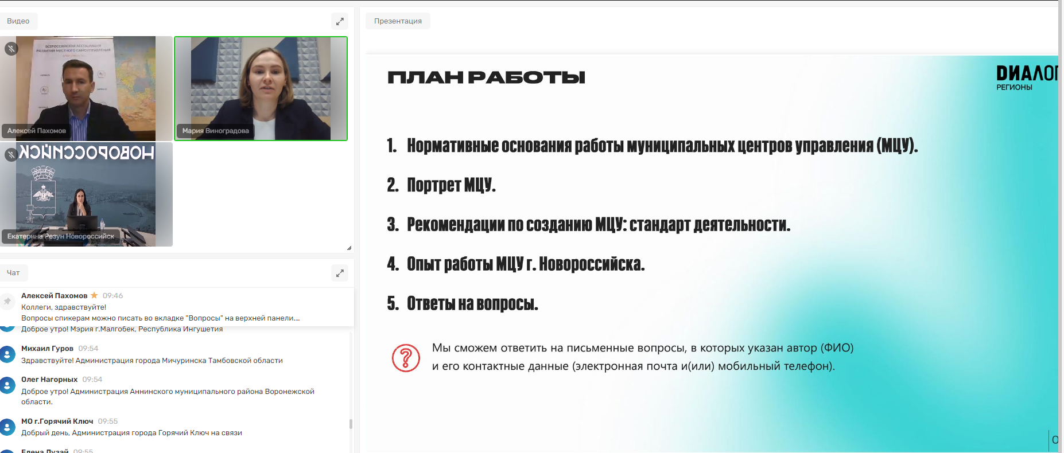Click МО г.Горячий Ключ avatar icon
This screenshot has height=453, width=1064.
coord(7,427)
